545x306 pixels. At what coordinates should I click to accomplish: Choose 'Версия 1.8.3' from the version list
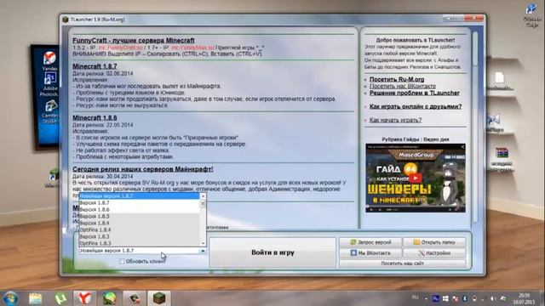(x=139, y=236)
